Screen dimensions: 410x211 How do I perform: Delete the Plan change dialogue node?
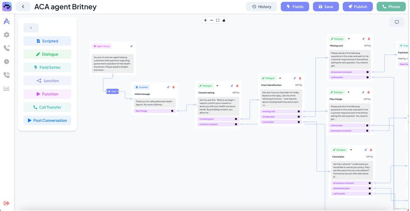coord(369,92)
